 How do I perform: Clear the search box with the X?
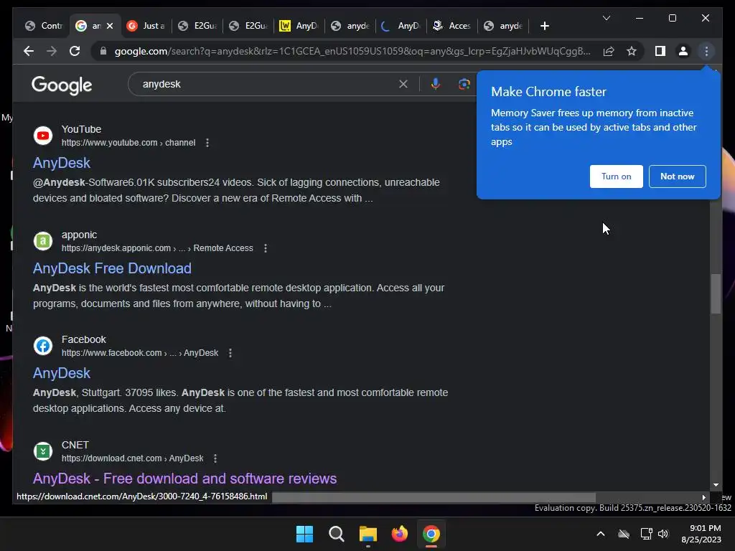(403, 84)
